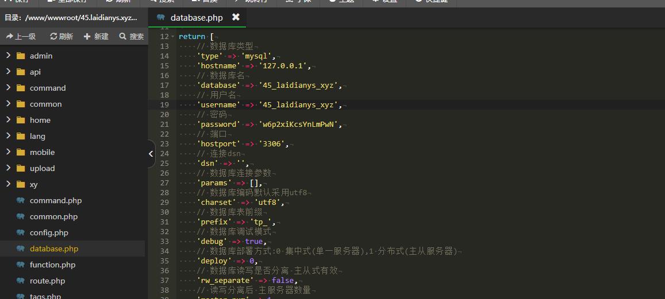Expand the common folder chevron
The image size is (665, 299).
[x=8, y=104]
